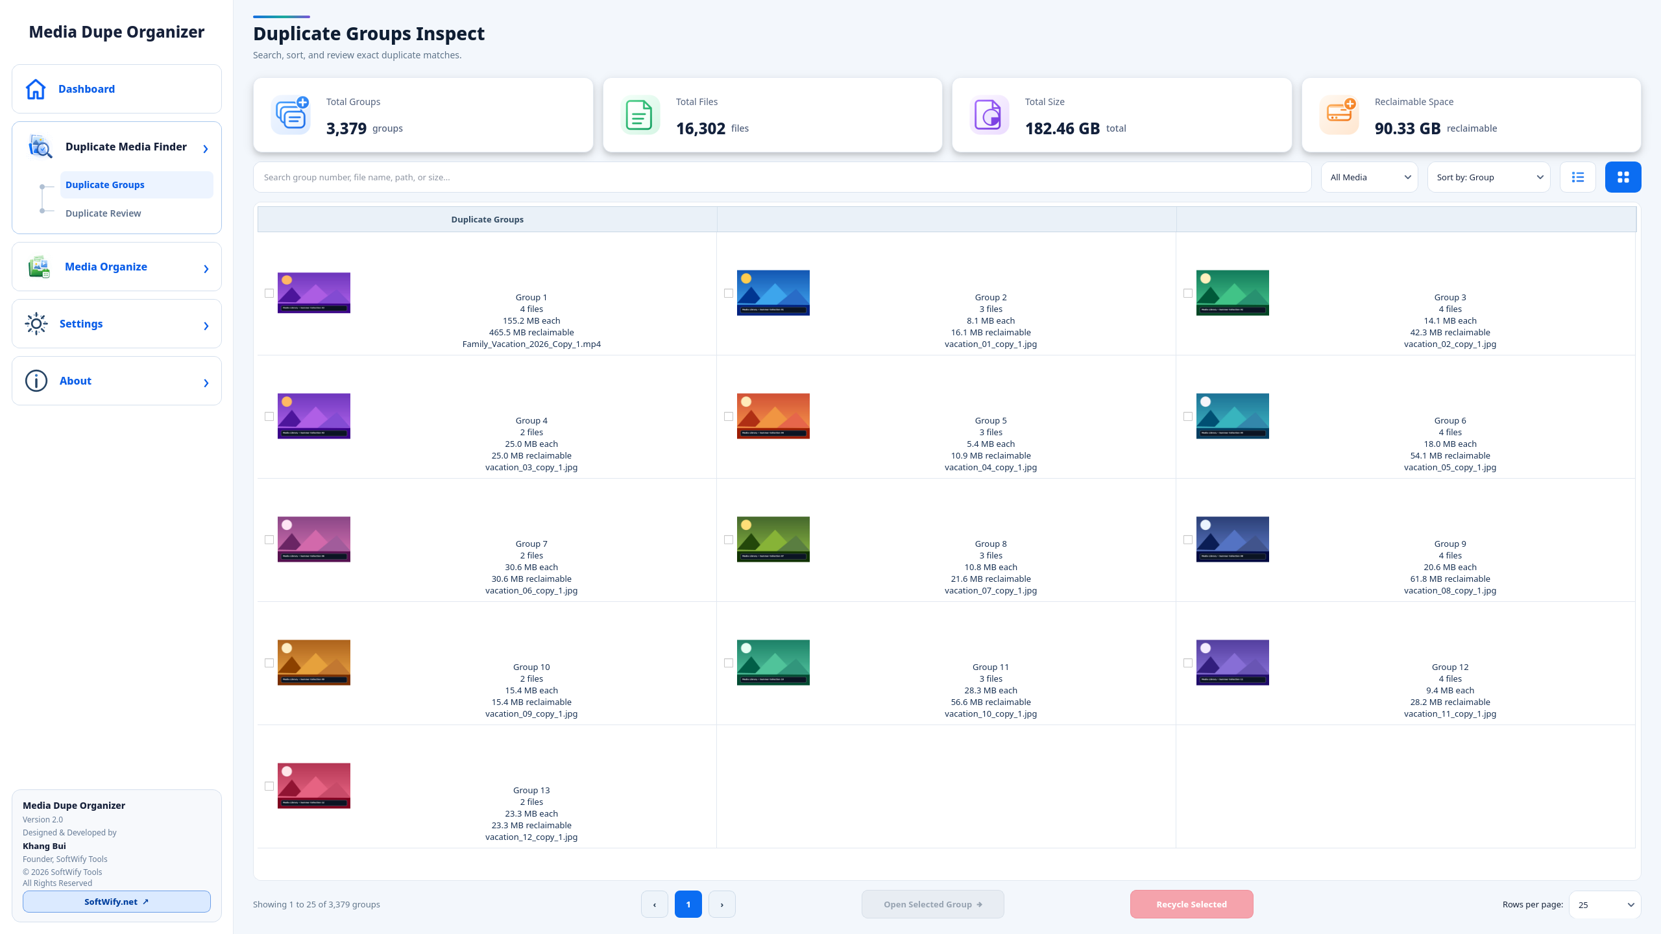The height and width of the screenshot is (934, 1661).
Task: Click the Open Selected Group button
Action: pos(933,904)
